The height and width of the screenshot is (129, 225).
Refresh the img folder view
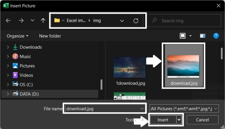click(x=136, y=21)
